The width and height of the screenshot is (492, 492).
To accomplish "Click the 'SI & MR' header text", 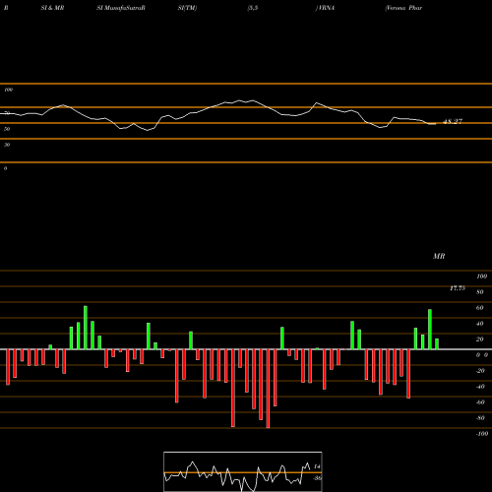I will 52,8.
